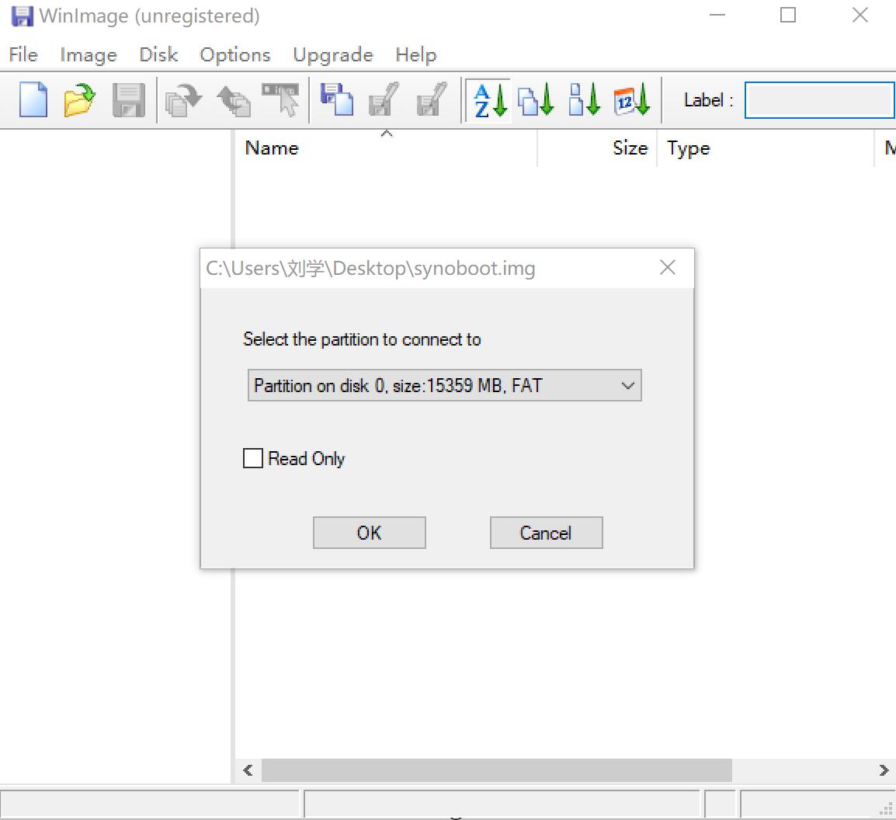Click the scroll right arrow
896x820 pixels.
tap(884, 770)
